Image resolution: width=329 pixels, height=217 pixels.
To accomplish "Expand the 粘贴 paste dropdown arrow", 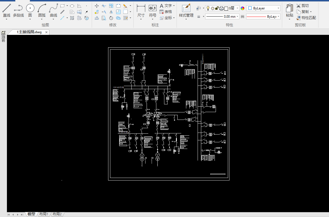I will coord(289,19).
